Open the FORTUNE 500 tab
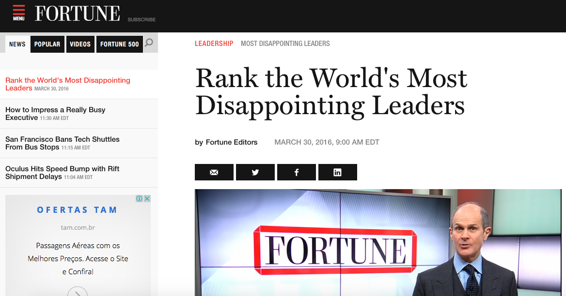Screen dimensions: 566x296 [x=120, y=44]
